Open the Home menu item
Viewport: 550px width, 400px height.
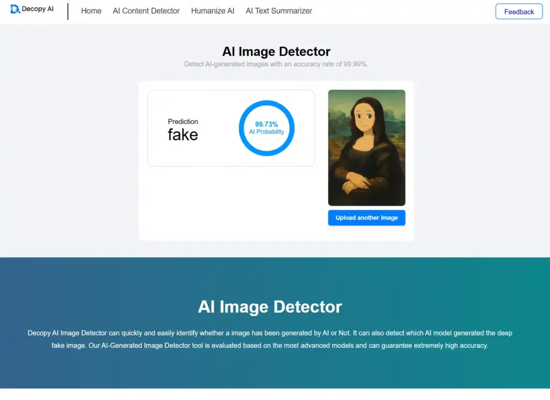coord(91,11)
